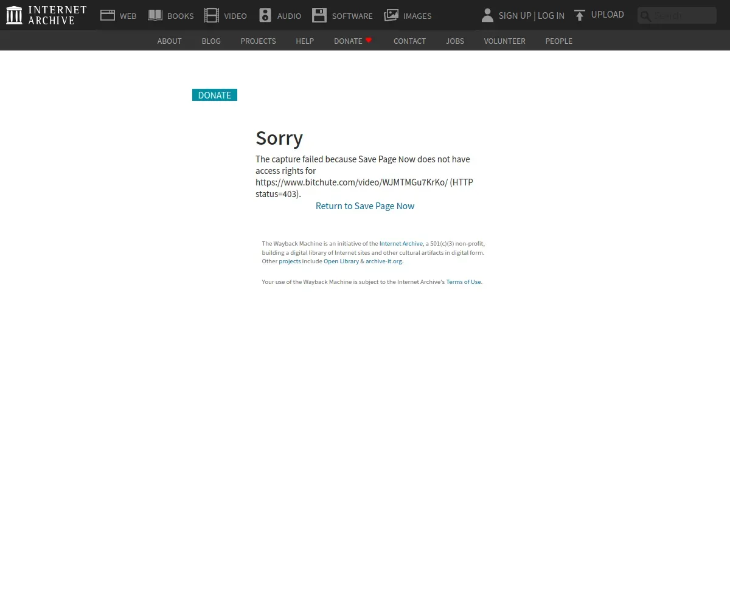Click the open book Books icon
The height and width of the screenshot is (608, 730).
(x=155, y=15)
